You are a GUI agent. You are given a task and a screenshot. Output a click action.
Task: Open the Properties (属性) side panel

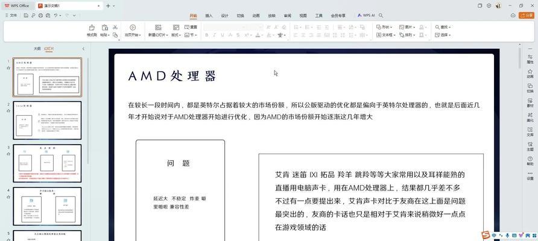click(x=530, y=58)
